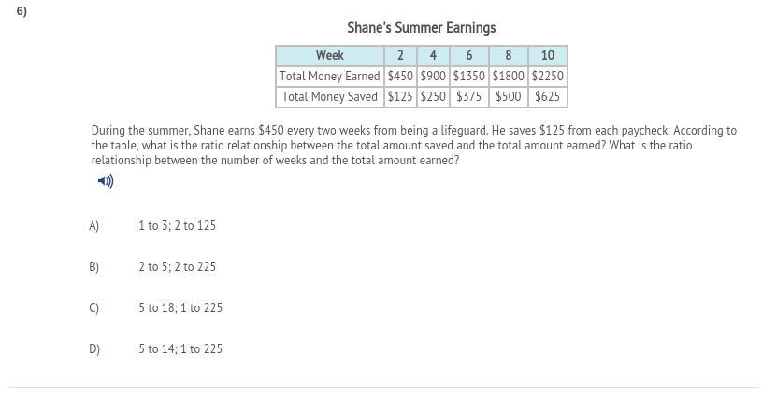Image resolution: width=762 pixels, height=398 pixels.
Task: Click the $1350 earned cell
Action: pyautogui.click(x=469, y=76)
